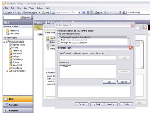Screen dimensions: 152x117
Task: Open the Drafts folder
Action: 14,48
